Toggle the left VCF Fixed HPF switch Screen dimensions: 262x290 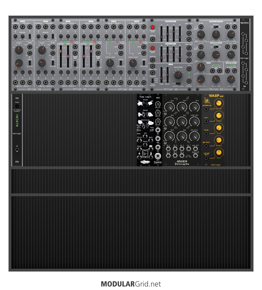pos(75,63)
